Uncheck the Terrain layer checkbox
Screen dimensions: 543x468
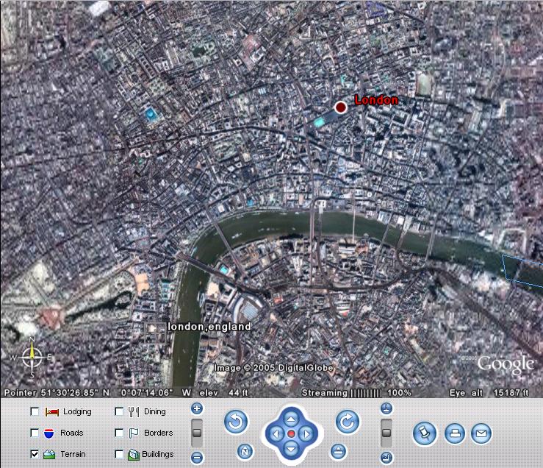35,454
